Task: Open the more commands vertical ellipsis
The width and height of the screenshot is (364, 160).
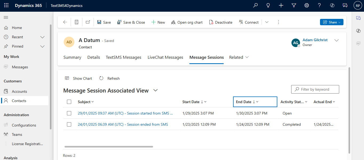Action: (x=279, y=22)
